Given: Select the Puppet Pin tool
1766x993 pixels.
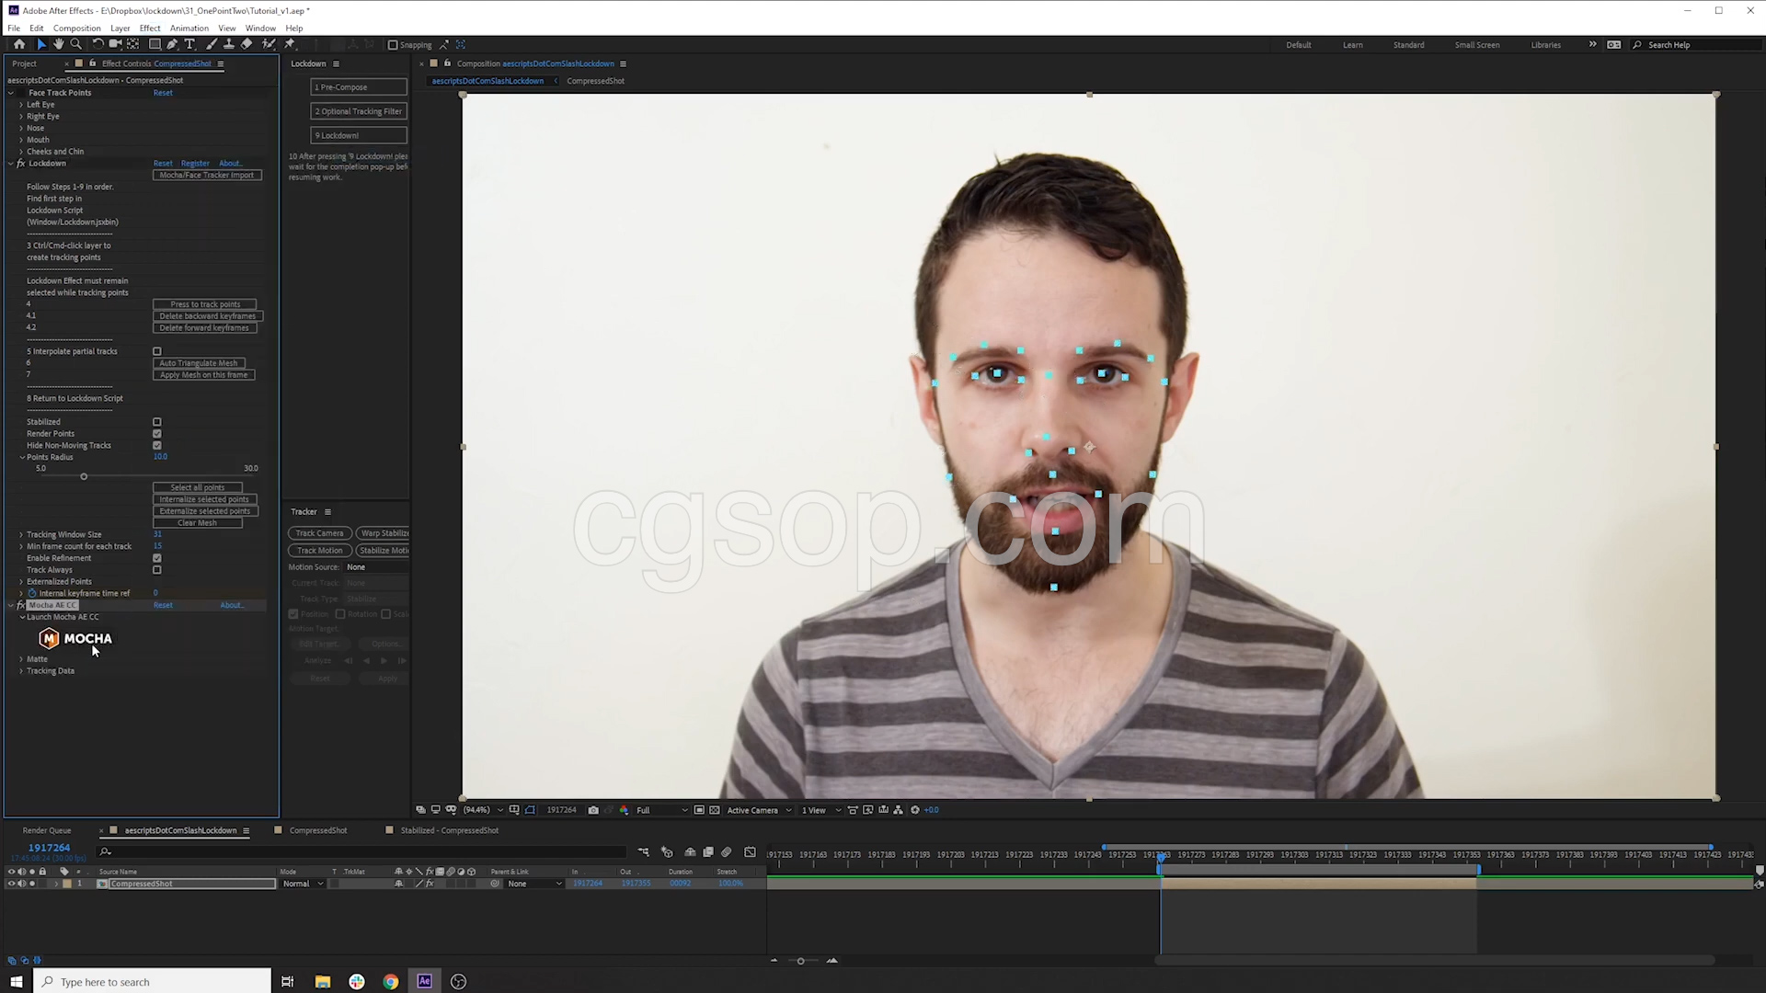Looking at the screenshot, I should 290,44.
